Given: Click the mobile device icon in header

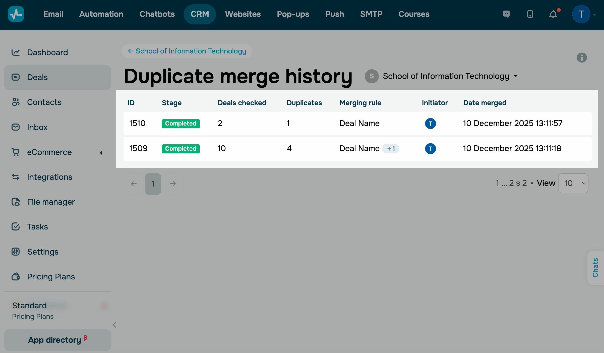Looking at the screenshot, I should tap(530, 14).
